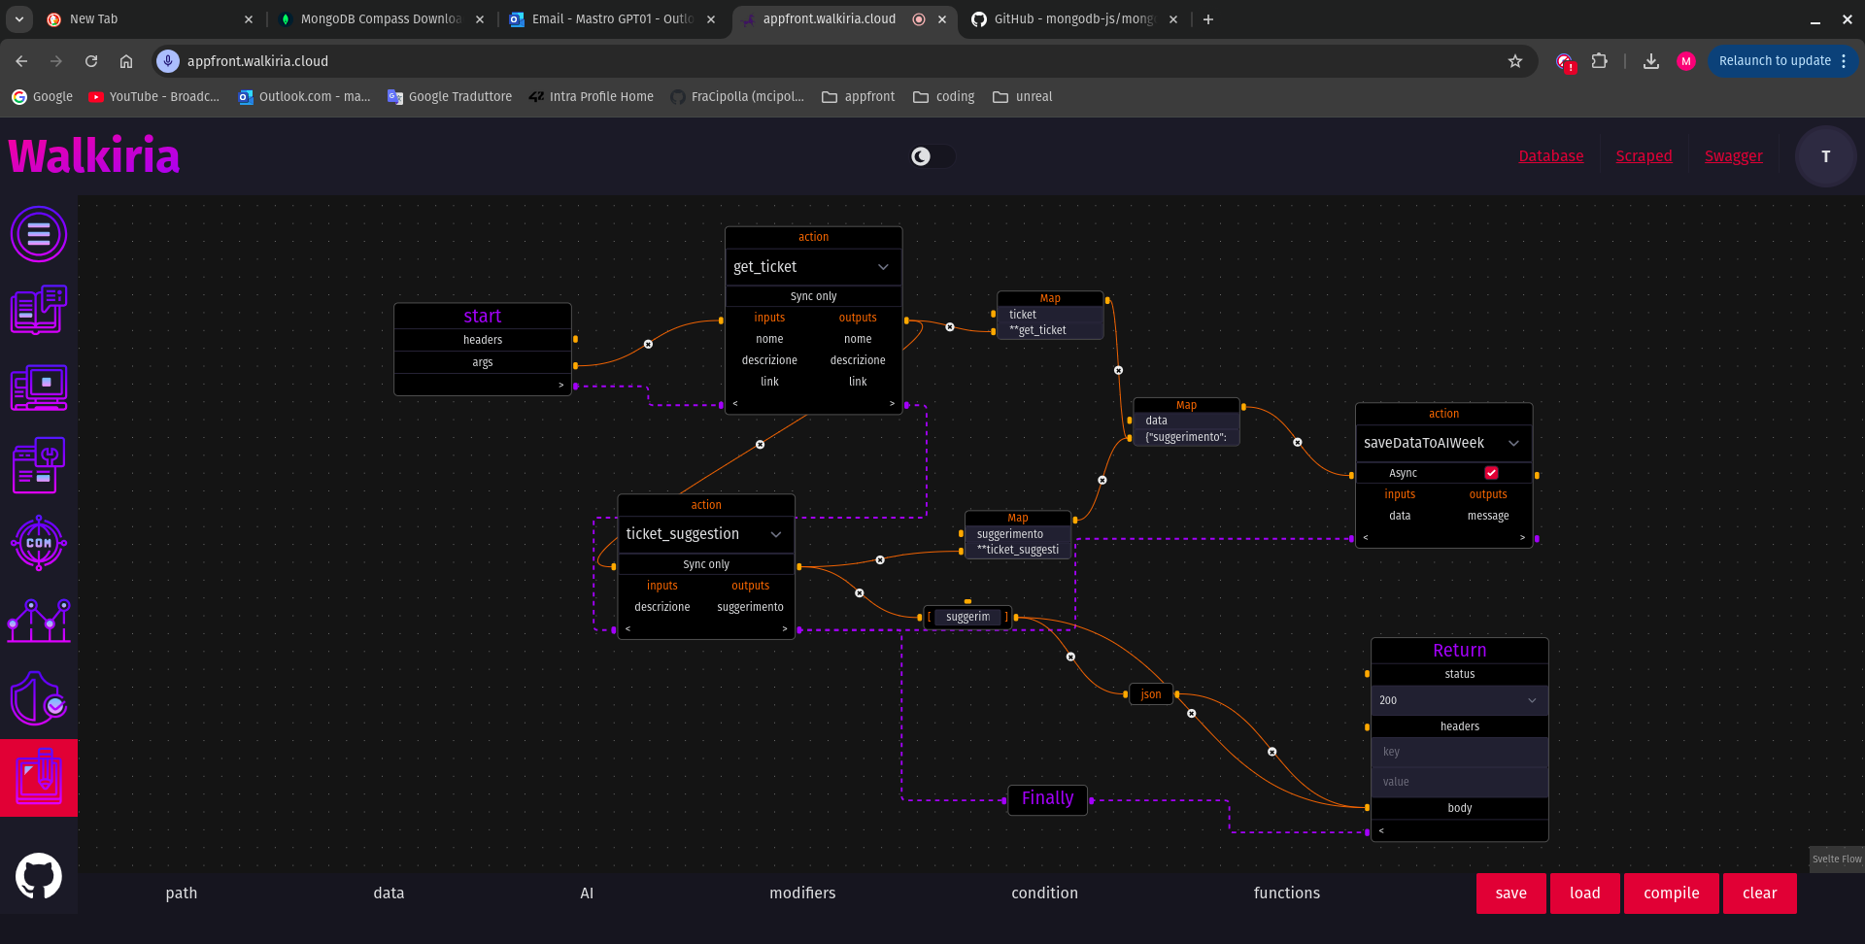Open the coding bookmarks folder
1865x944 pixels.
click(943, 97)
